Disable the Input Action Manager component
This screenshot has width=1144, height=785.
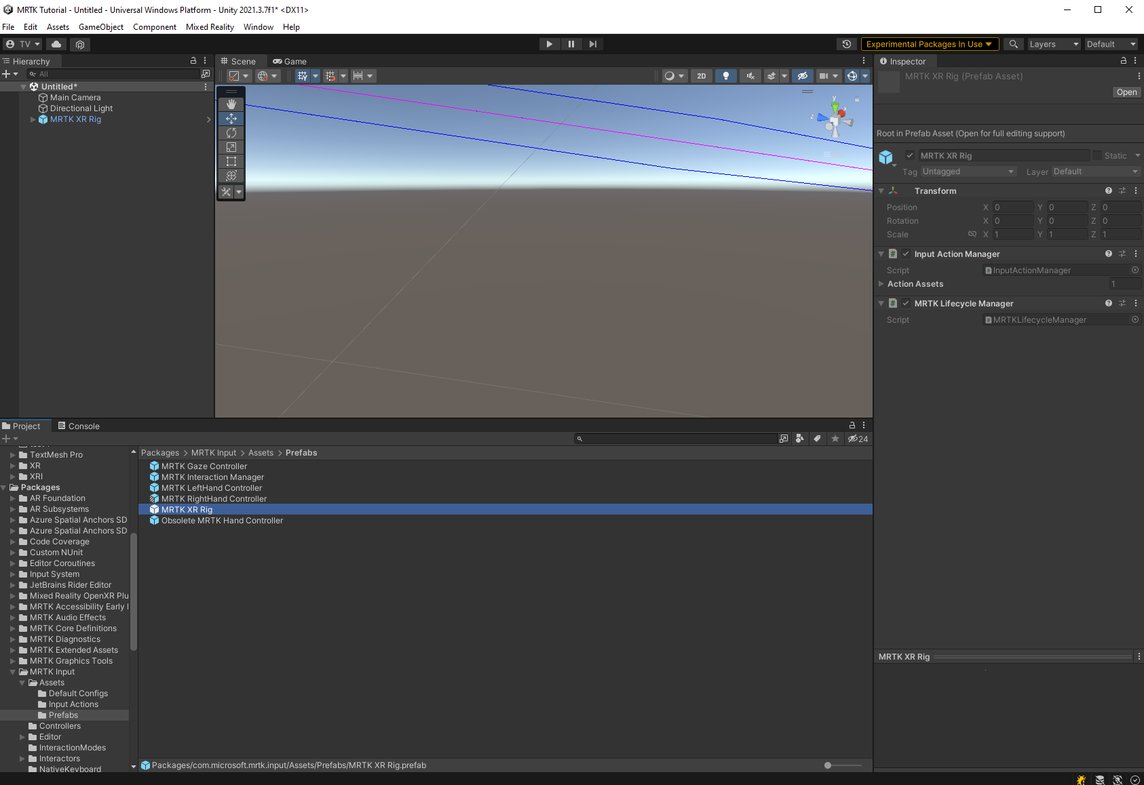pyautogui.click(x=906, y=254)
